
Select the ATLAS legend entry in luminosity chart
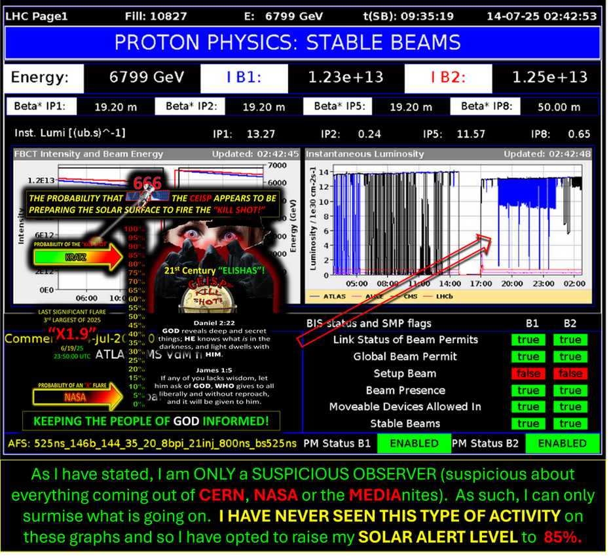click(x=328, y=297)
